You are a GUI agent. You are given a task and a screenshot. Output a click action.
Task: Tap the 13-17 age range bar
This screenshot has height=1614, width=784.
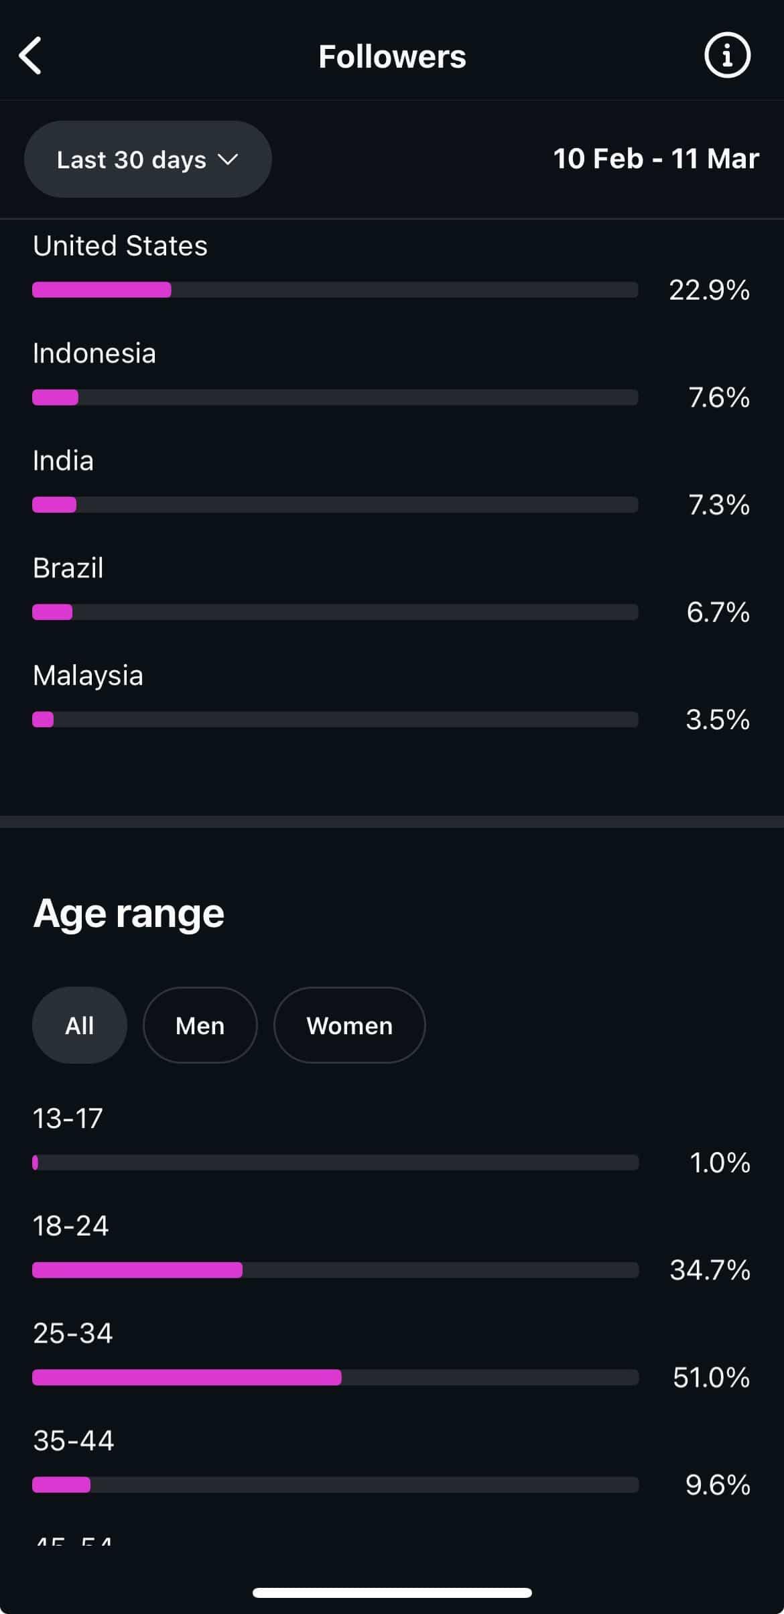pos(335,1162)
